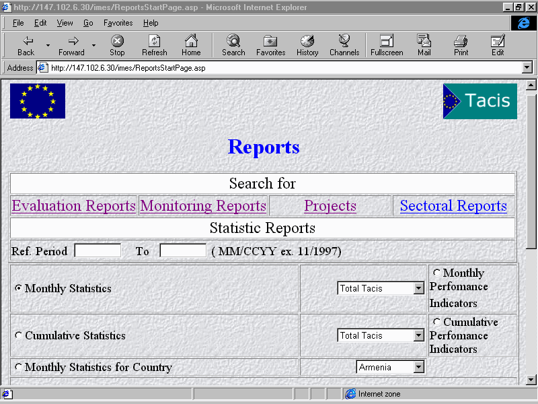Click the Ref. Period start date field

click(98, 250)
